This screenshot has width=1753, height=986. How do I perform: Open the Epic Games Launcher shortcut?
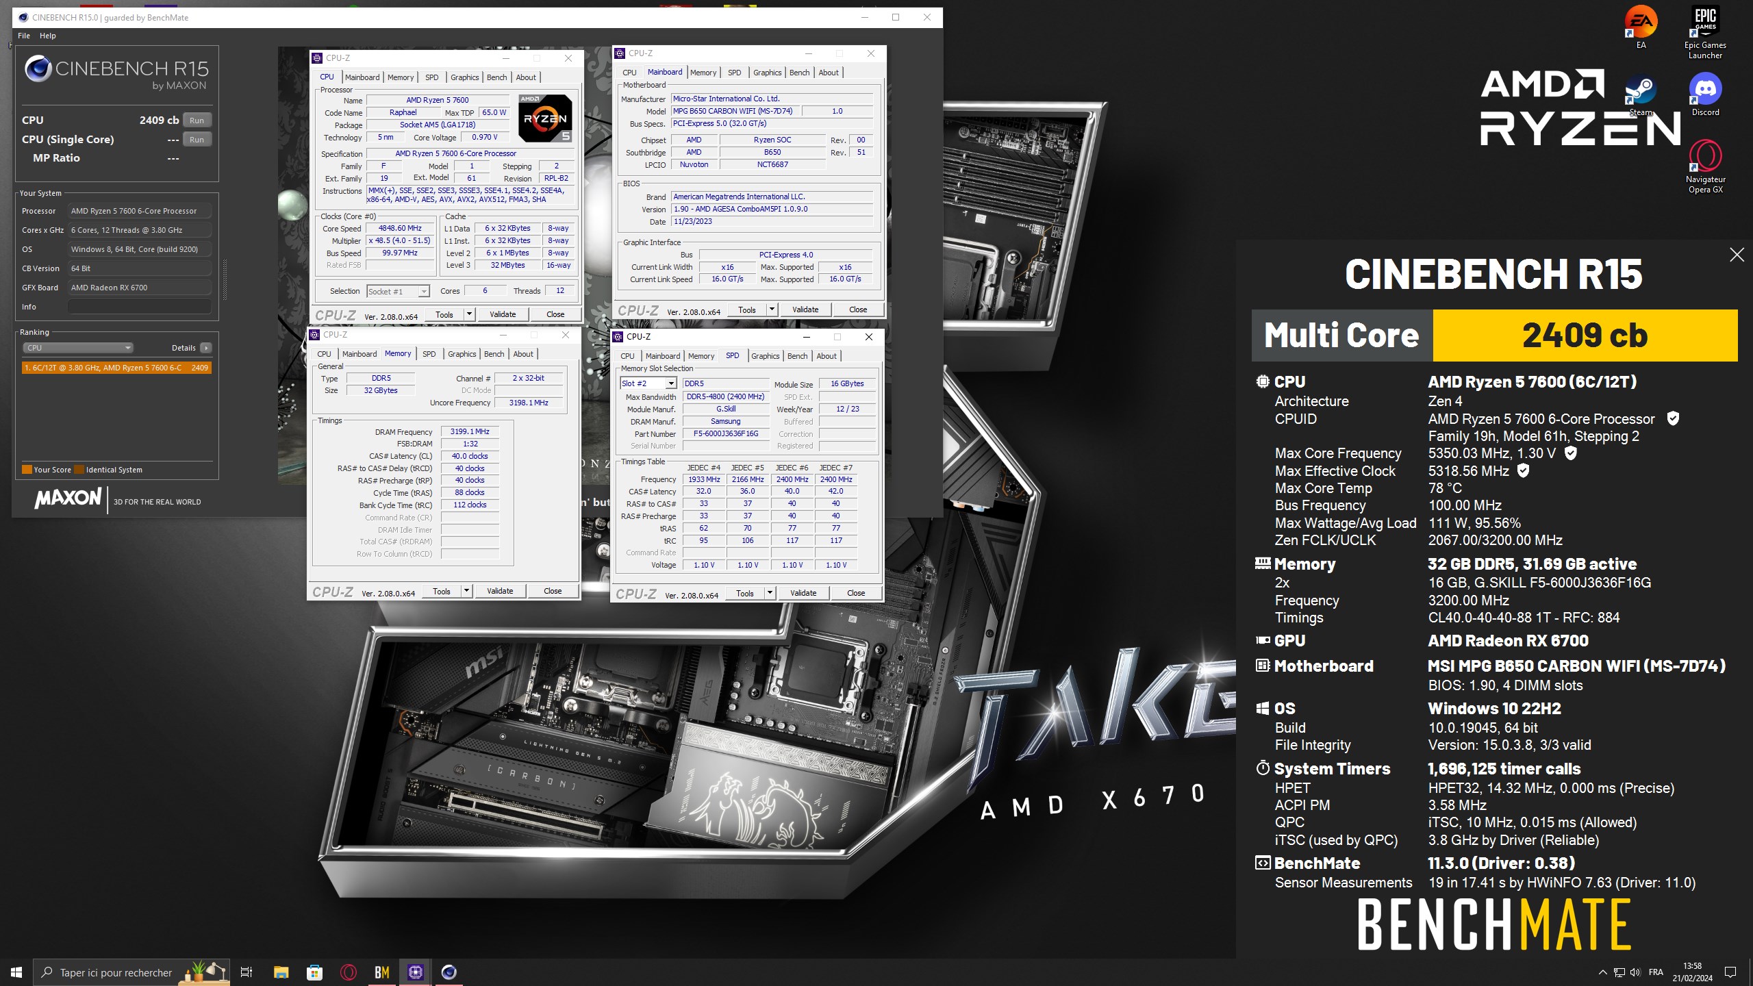point(1705,33)
